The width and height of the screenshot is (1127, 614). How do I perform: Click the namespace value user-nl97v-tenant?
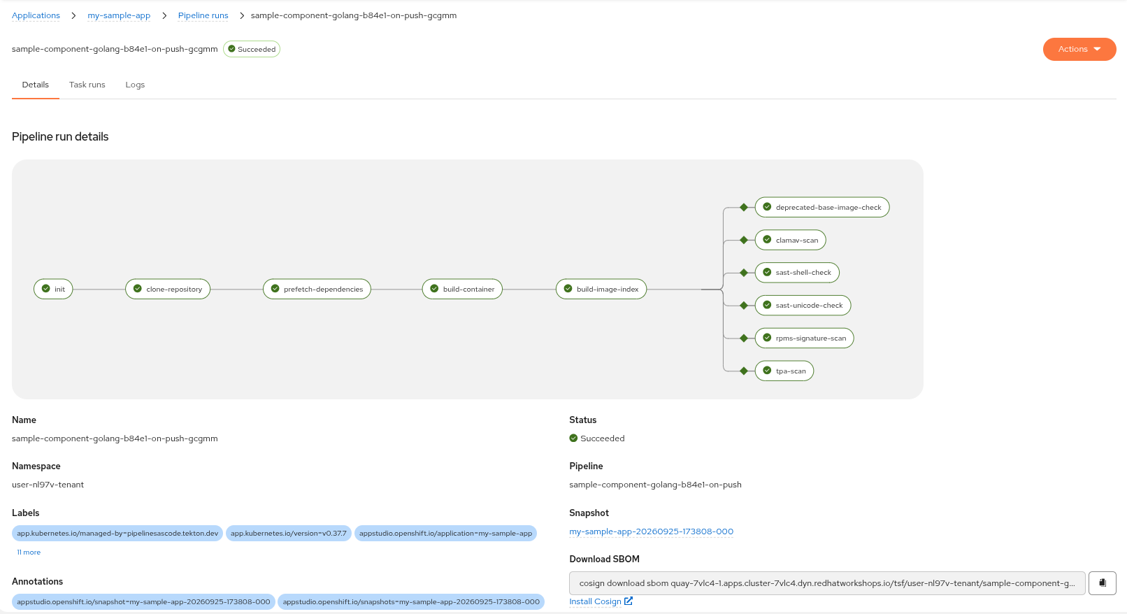[x=48, y=485]
